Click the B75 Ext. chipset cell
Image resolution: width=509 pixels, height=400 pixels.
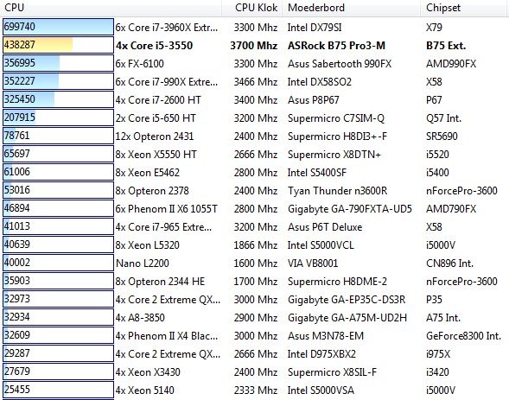[446, 46]
